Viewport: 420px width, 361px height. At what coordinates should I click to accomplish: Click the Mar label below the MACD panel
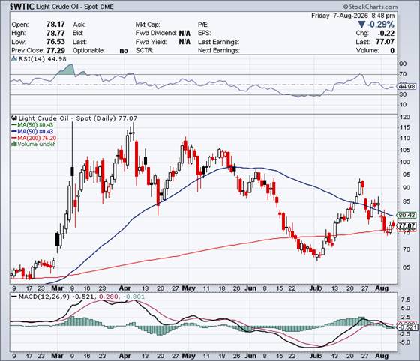click(x=57, y=356)
